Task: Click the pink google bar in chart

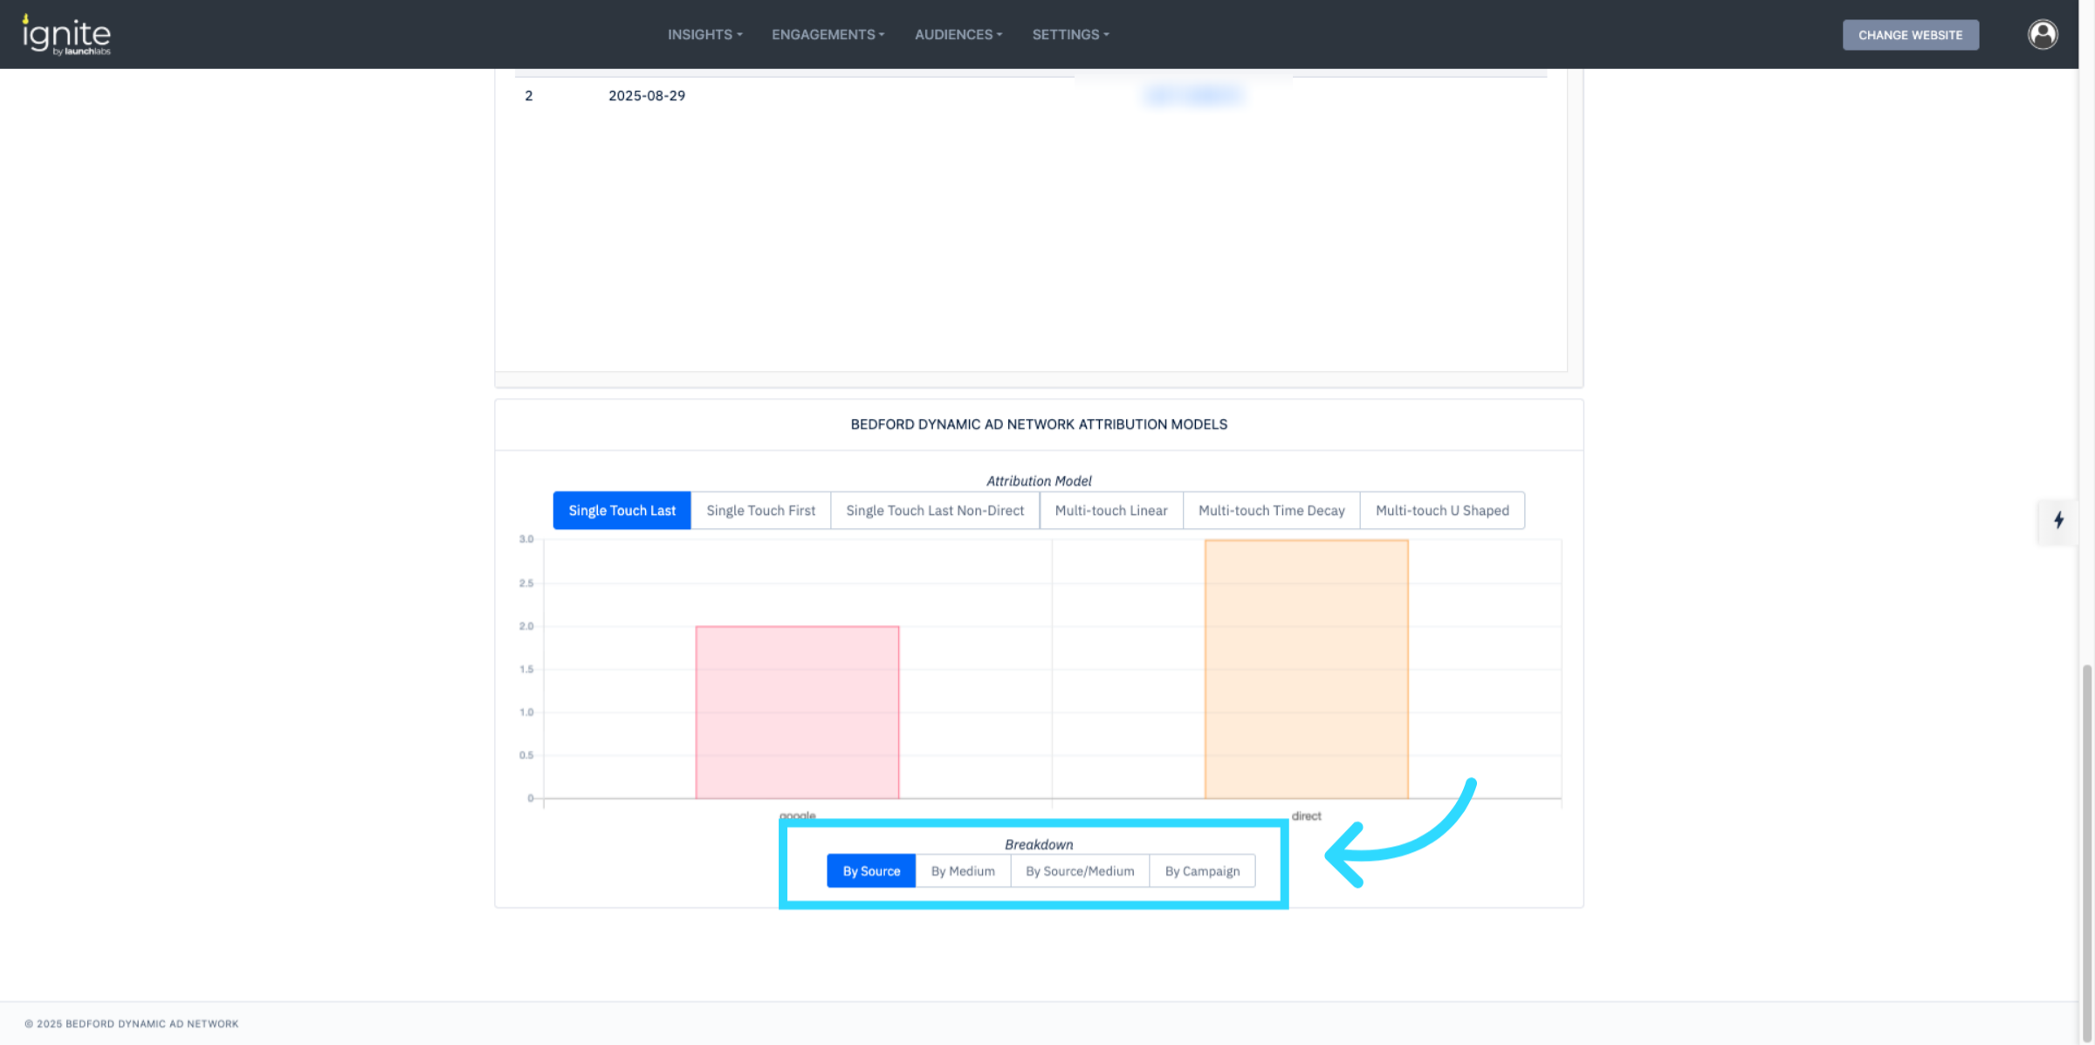Action: tap(797, 712)
